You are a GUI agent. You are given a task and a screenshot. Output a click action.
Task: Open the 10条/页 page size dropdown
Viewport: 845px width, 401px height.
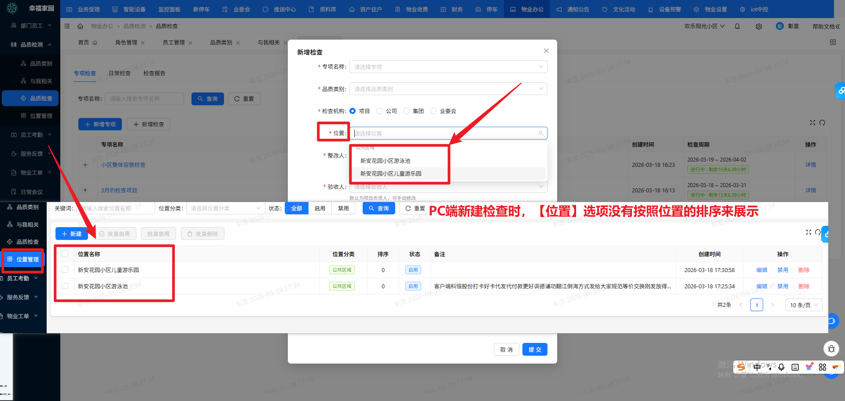[803, 305]
